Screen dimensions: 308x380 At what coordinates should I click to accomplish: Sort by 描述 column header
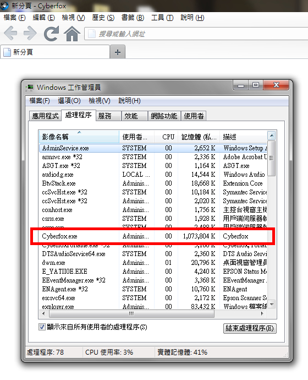pos(243,137)
